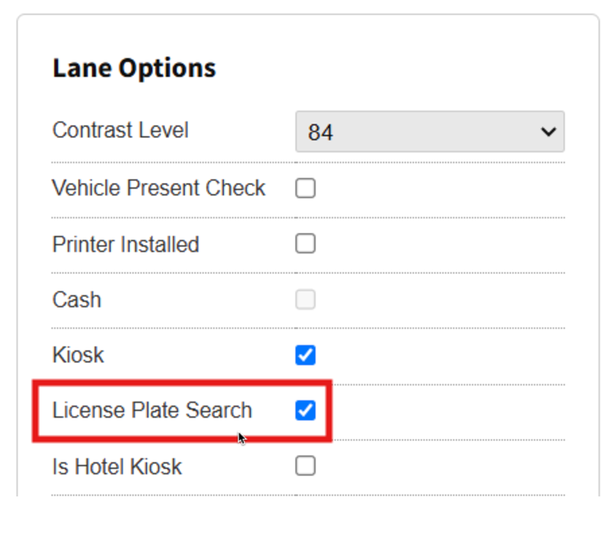Click the greyed-out Cash checkbox
Viewport: 608px width, 536px height.
click(305, 300)
